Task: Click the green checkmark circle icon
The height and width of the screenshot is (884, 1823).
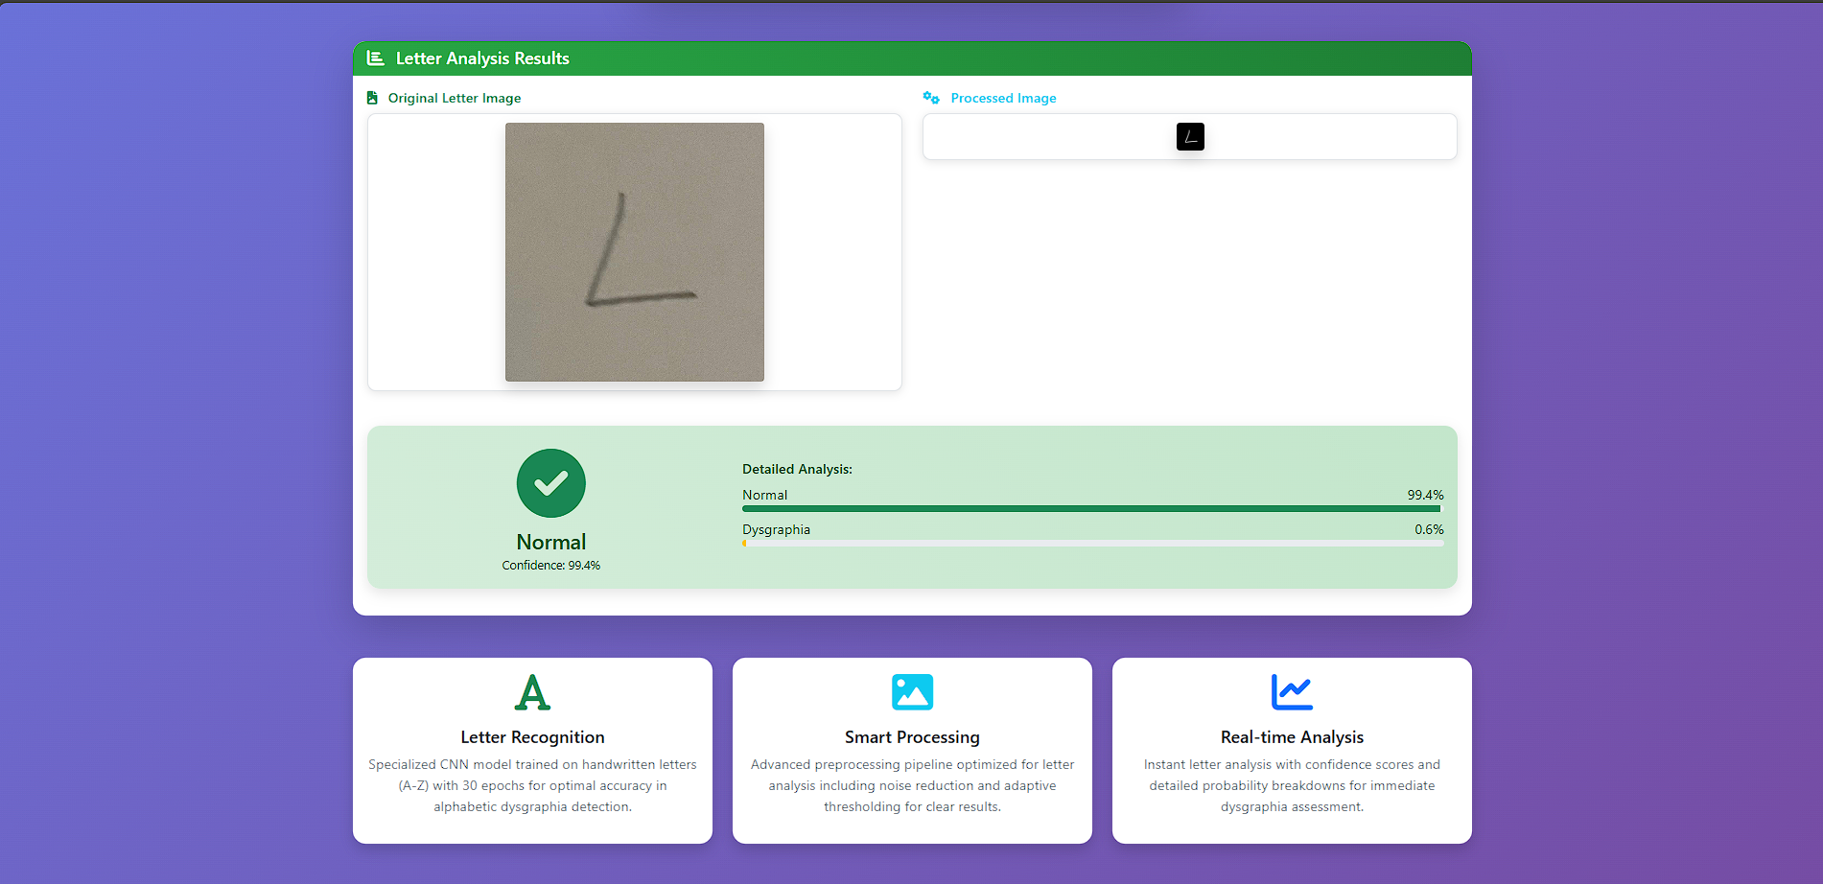Action: pyautogui.click(x=551, y=483)
